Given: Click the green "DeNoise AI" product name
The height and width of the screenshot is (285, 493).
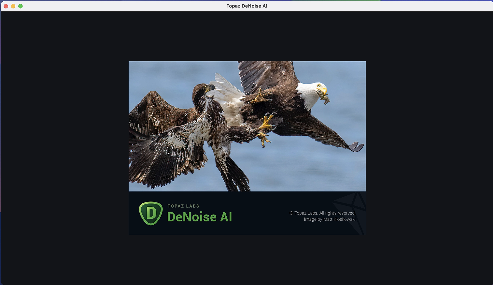Looking at the screenshot, I should pos(199,217).
